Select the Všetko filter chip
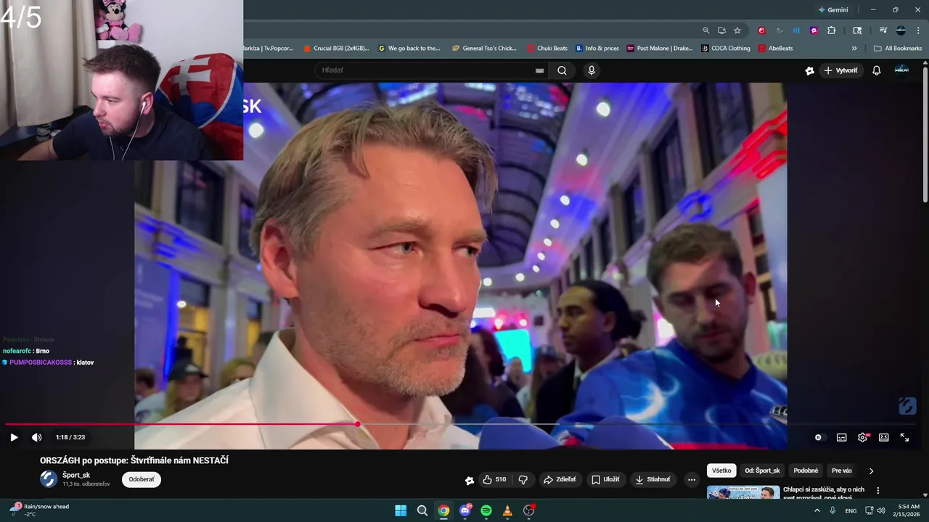The height and width of the screenshot is (522, 929). point(721,471)
